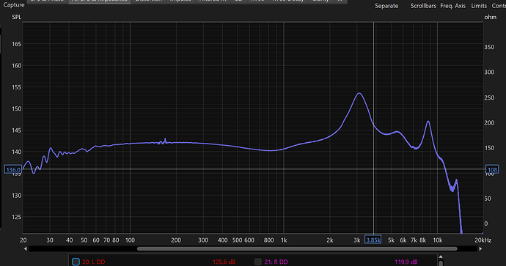Click the 10k frequency axis label

point(438,240)
